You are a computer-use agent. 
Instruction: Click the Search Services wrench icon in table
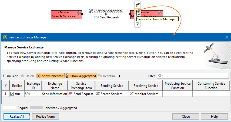click(x=98, y=94)
